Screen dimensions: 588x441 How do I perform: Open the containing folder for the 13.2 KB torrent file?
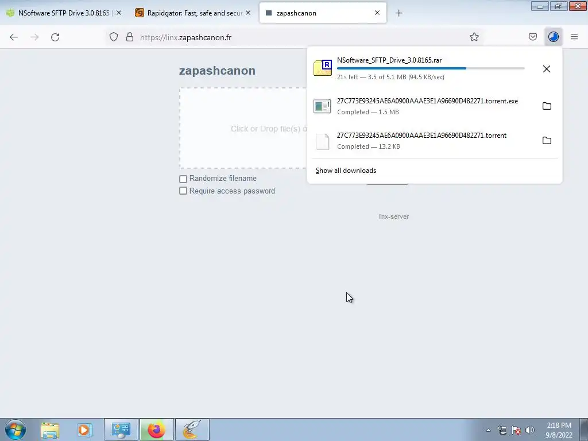click(x=547, y=141)
